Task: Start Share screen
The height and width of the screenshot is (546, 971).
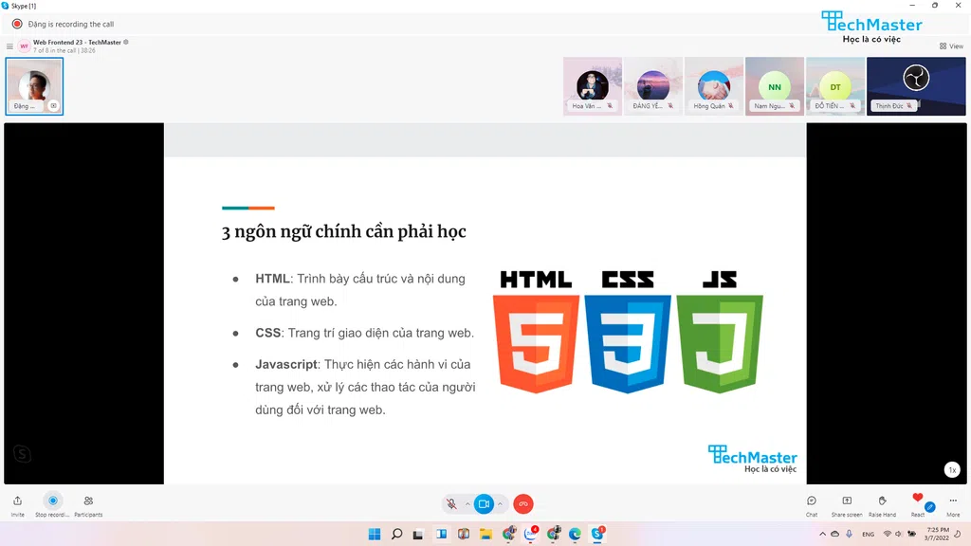Action: tap(847, 504)
